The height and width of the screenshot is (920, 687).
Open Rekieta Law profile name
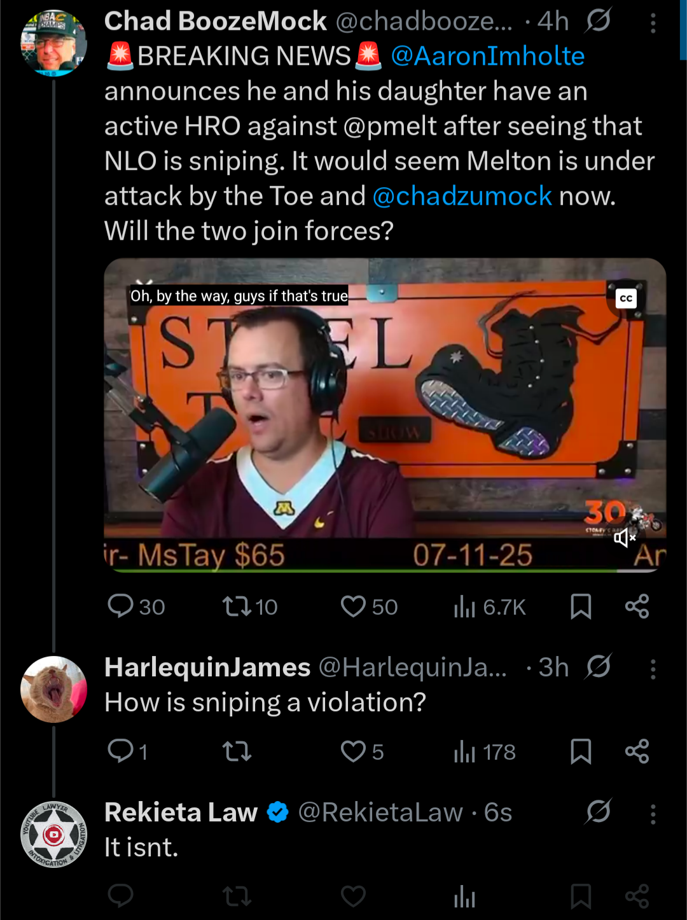pyautogui.click(x=181, y=812)
